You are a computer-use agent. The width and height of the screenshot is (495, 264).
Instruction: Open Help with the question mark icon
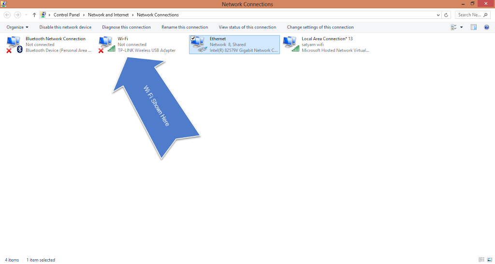coord(486,27)
